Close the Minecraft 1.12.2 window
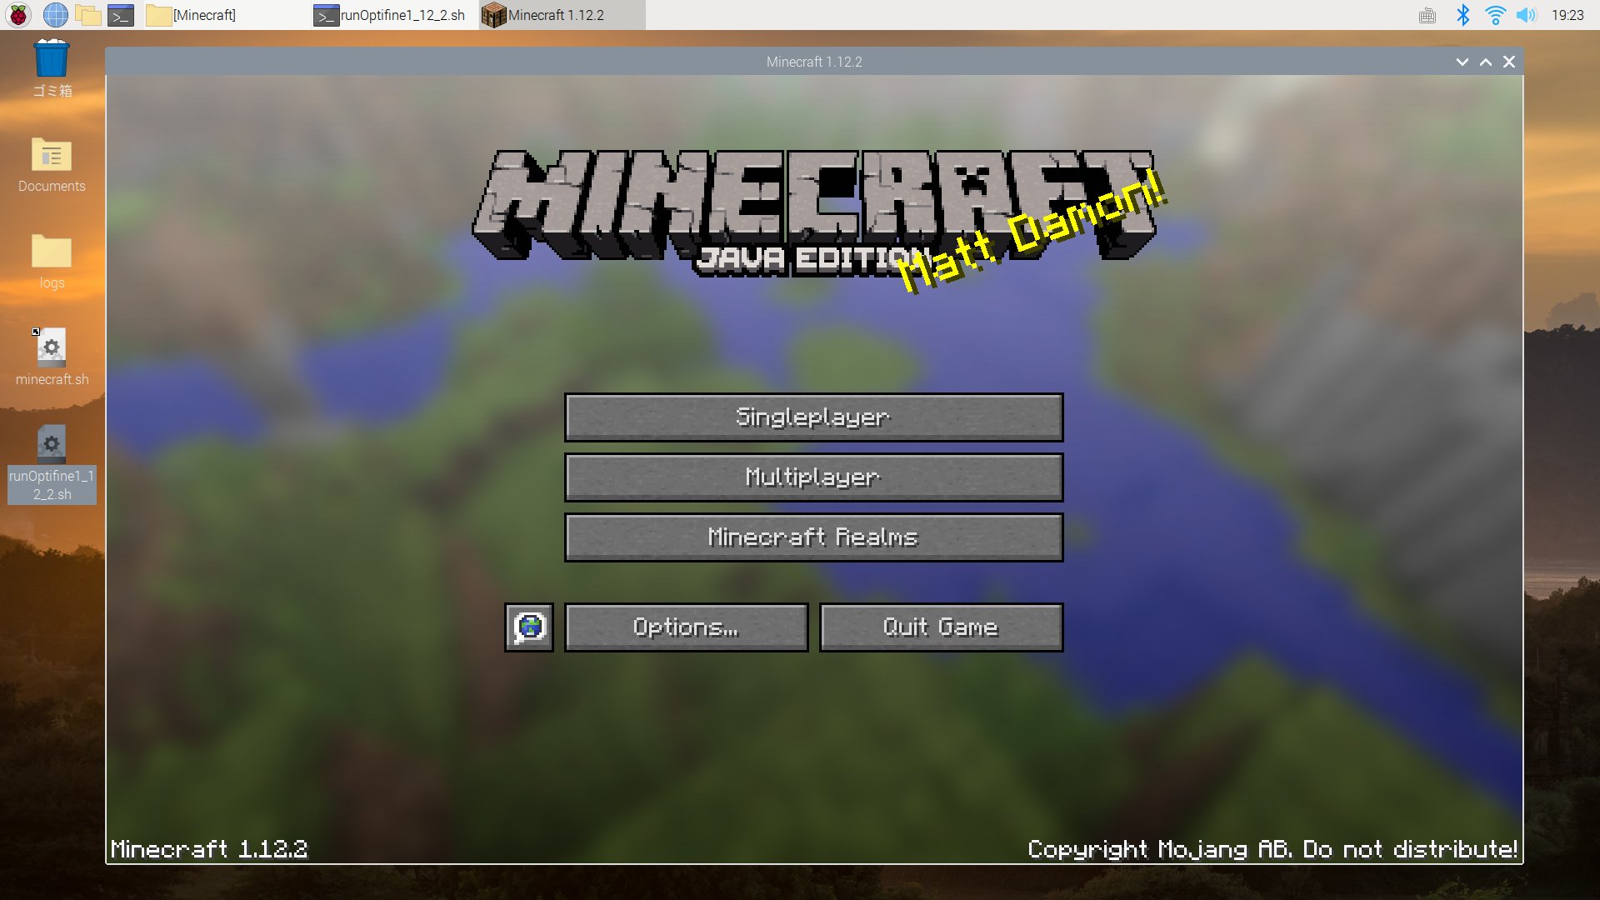This screenshot has width=1600, height=900. click(x=1508, y=62)
